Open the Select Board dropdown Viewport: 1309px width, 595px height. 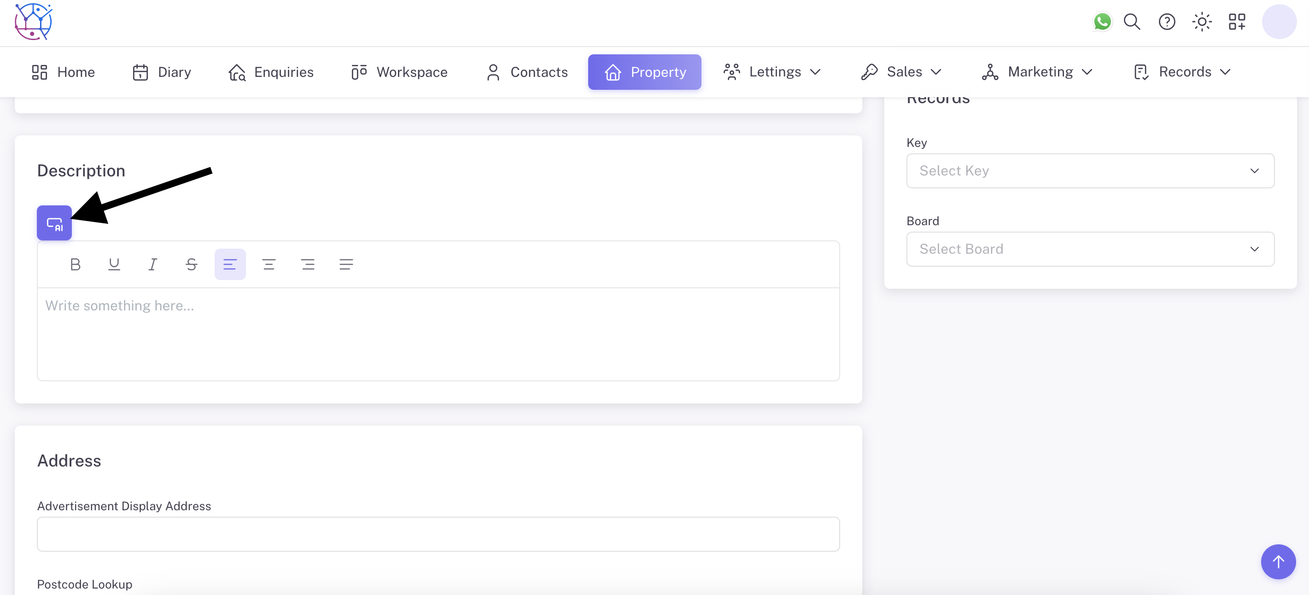[1089, 249]
